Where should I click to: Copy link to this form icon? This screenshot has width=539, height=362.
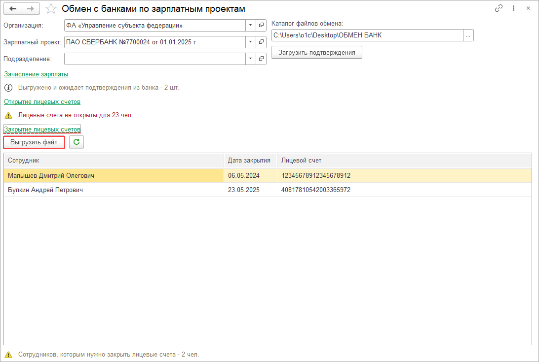[x=499, y=8]
